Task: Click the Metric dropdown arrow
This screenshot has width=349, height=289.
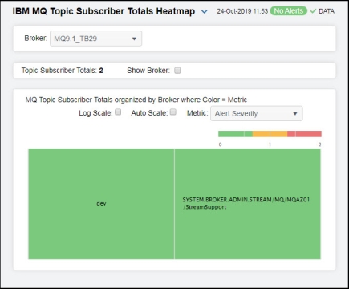Action: click(295, 114)
